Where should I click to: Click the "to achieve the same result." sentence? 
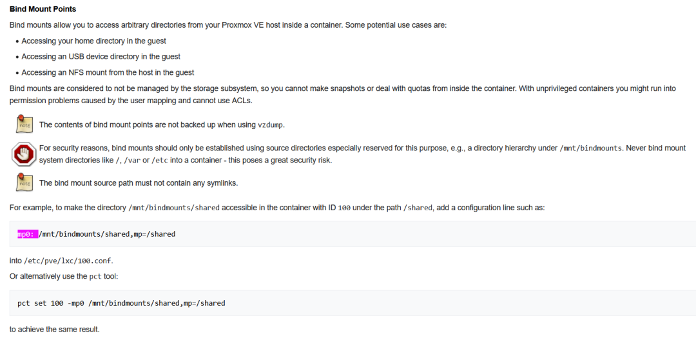pyautogui.click(x=55, y=329)
